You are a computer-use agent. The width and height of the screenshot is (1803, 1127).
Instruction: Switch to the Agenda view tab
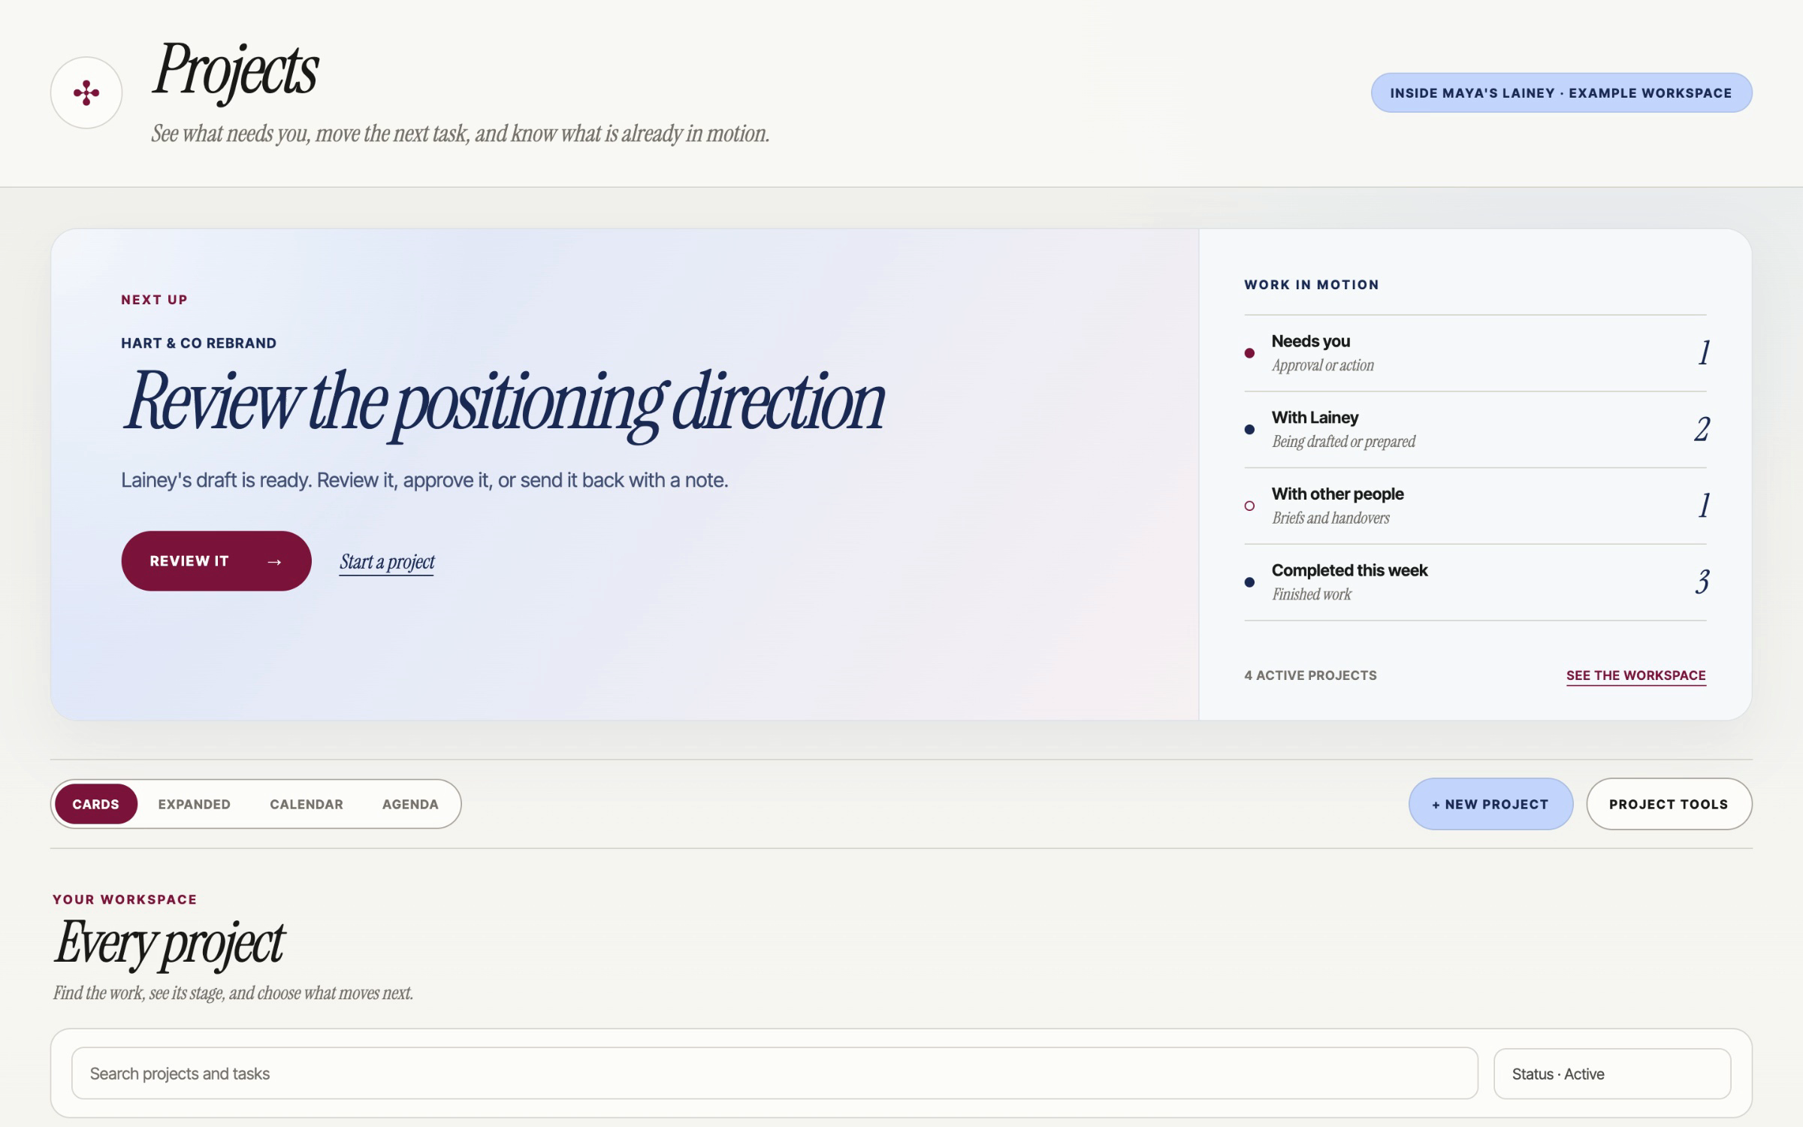pos(410,804)
